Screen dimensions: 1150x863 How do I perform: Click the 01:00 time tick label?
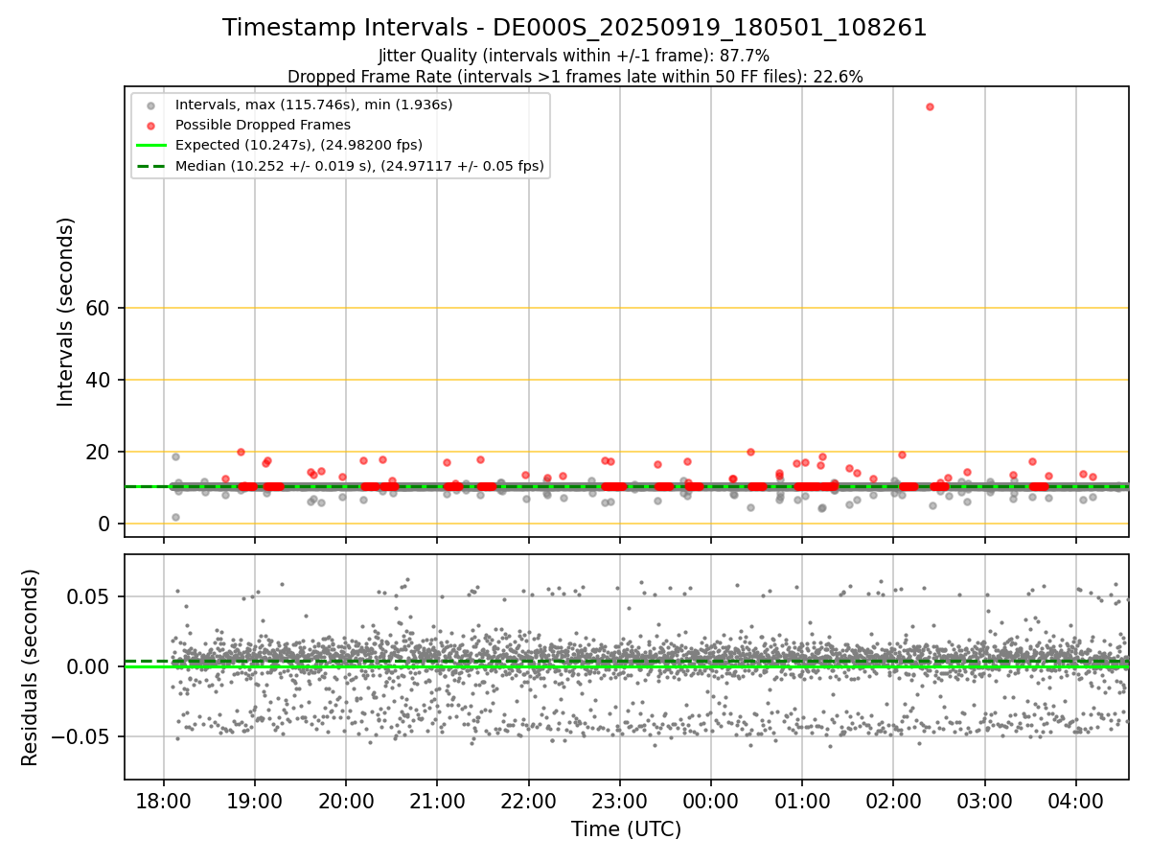pyautogui.click(x=802, y=801)
